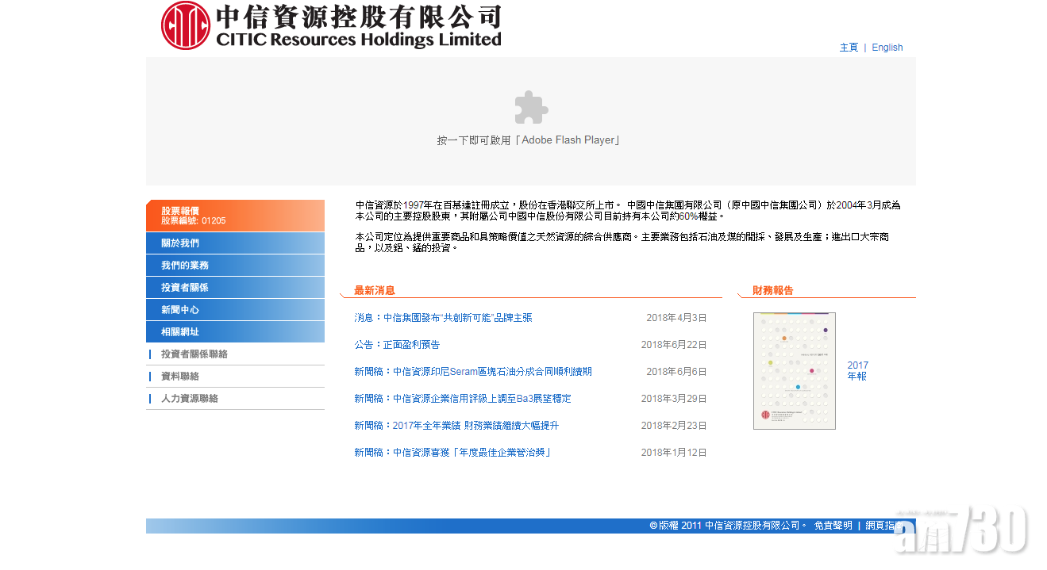Enable the Adobe Flash Player plugin icon
This screenshot has width=1047, height=570.
[531, 108]
